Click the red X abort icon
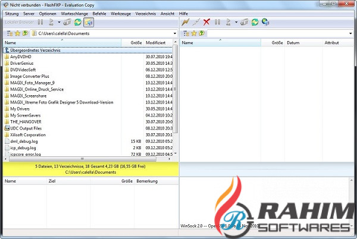The image size is (357, 239). 206,22
